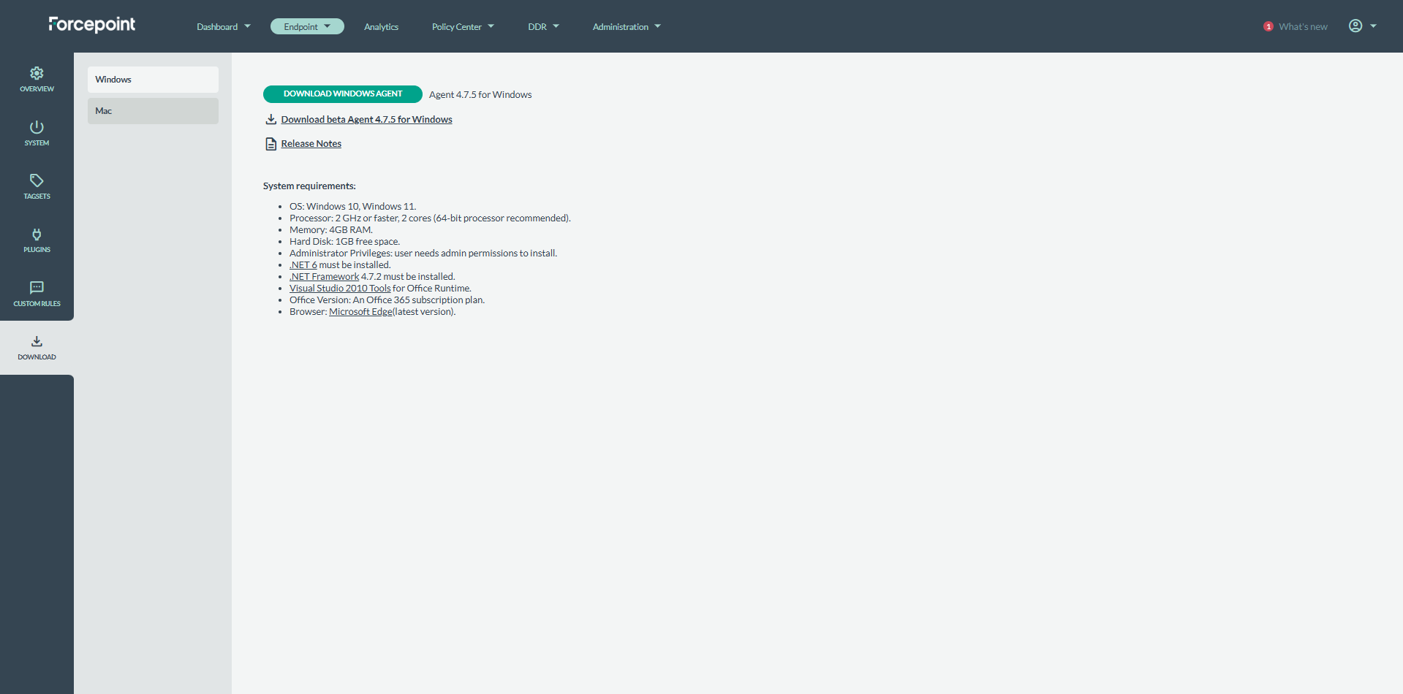Expand the Endpoint dropdown menu
The image size is (1403, 694).
coord(307,26)
